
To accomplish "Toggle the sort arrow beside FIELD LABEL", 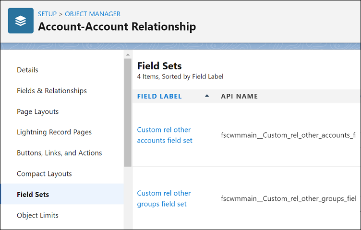I will tap(207, 96).
